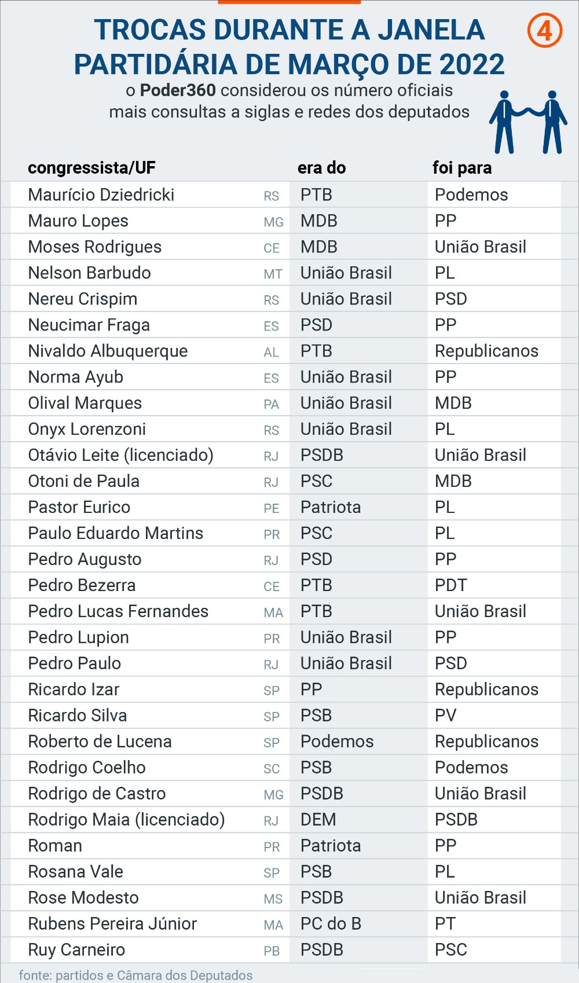Click the 'foi para' column header

tap(461, 168)
